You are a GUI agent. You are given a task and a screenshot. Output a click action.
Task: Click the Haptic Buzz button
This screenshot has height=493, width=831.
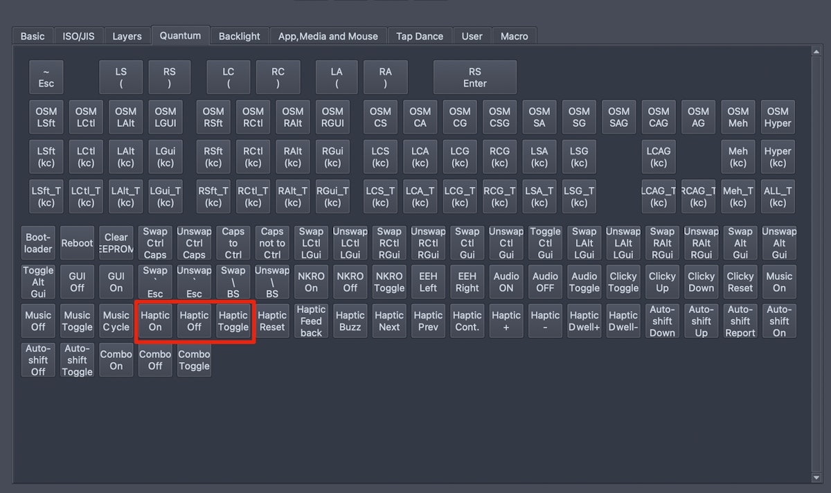[x=350, y=321]
